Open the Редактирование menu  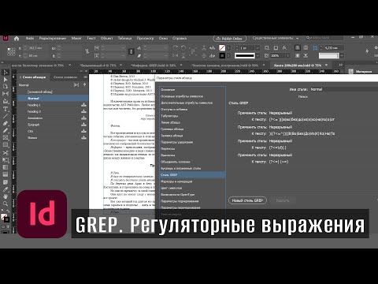tap(53, 39)
